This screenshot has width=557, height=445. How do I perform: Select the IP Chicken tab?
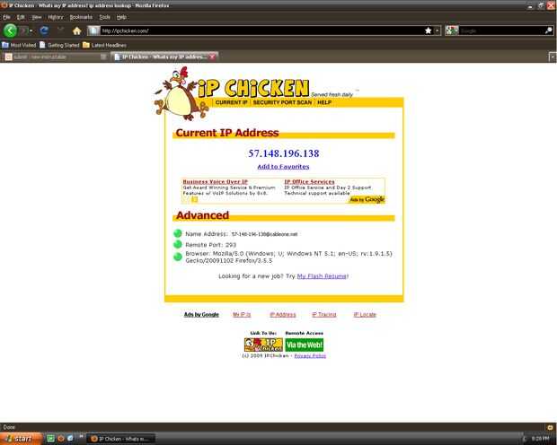[164, 57]
